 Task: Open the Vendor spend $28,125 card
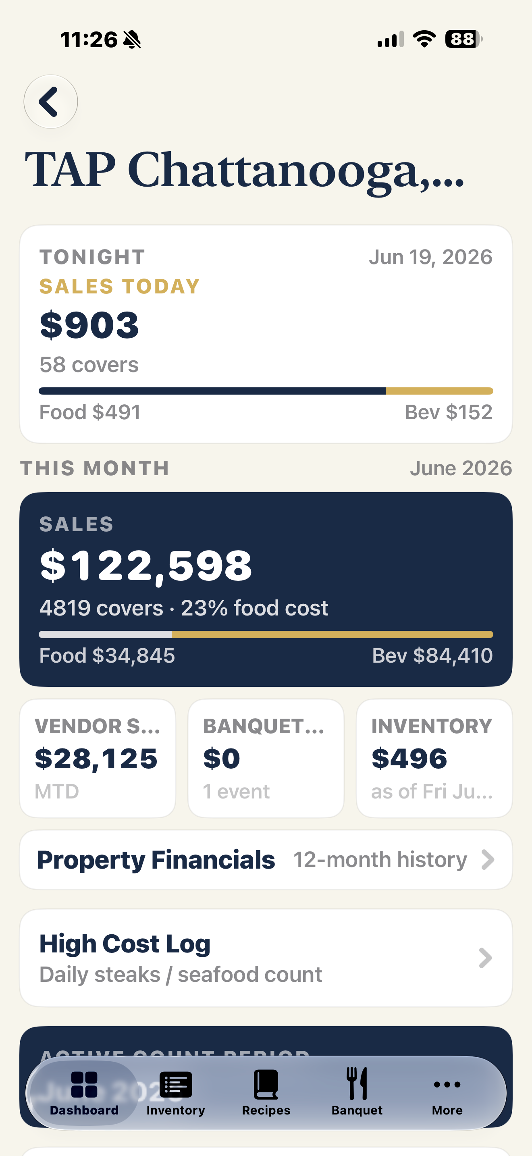(98, 759)
